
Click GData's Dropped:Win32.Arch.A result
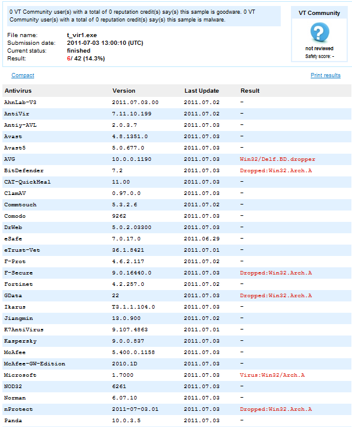point(276,296)
